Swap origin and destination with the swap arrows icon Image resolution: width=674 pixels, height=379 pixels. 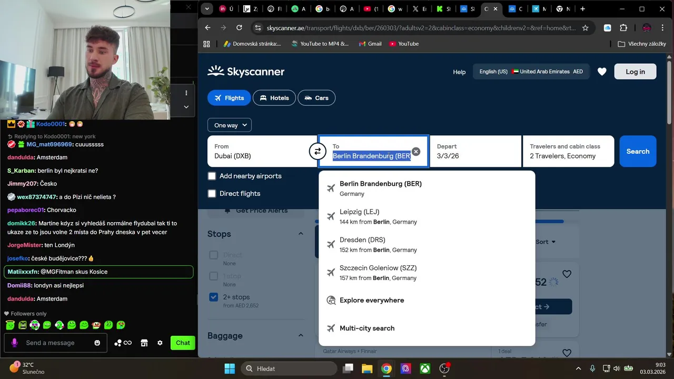(x=317, y=152)
